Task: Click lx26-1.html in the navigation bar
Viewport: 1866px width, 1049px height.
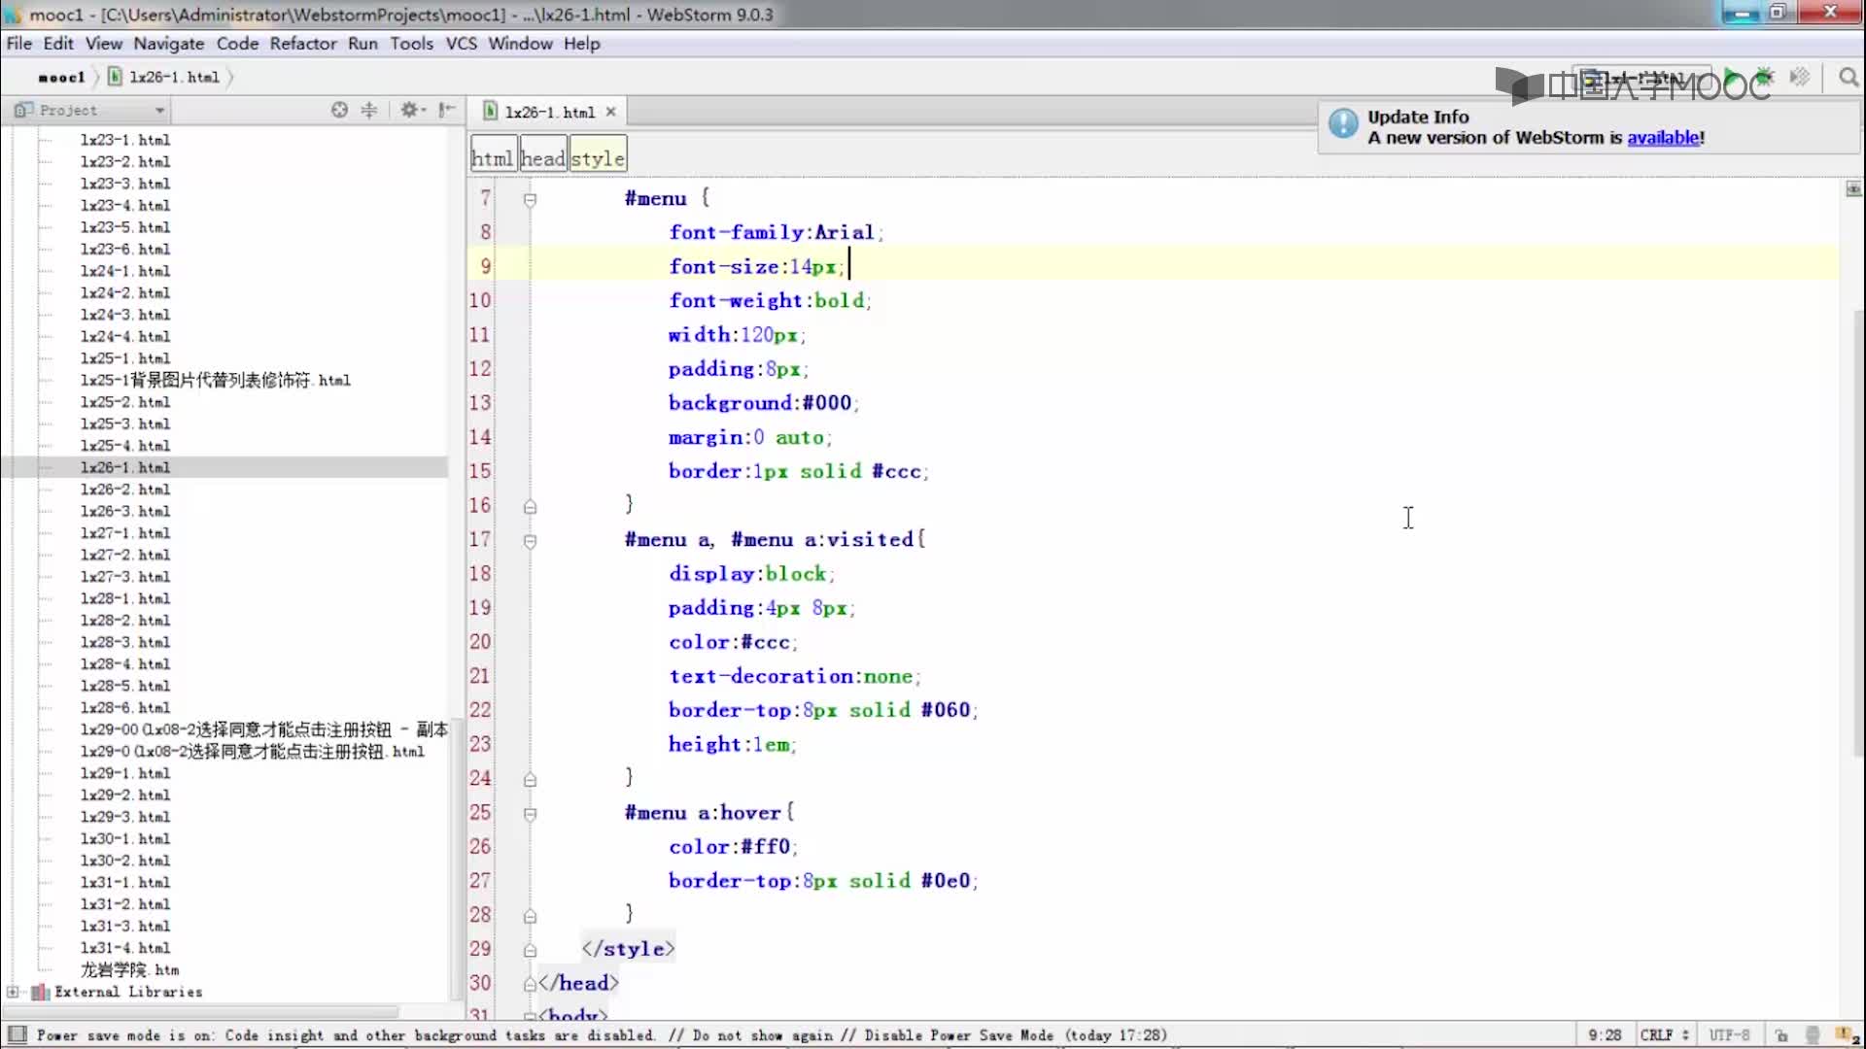Action: (164, 77)
